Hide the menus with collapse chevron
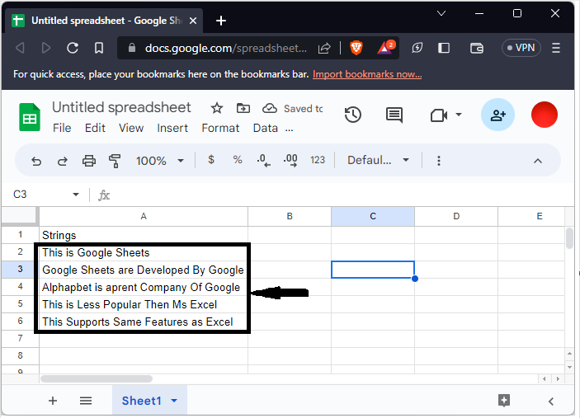 click(538, 161)
